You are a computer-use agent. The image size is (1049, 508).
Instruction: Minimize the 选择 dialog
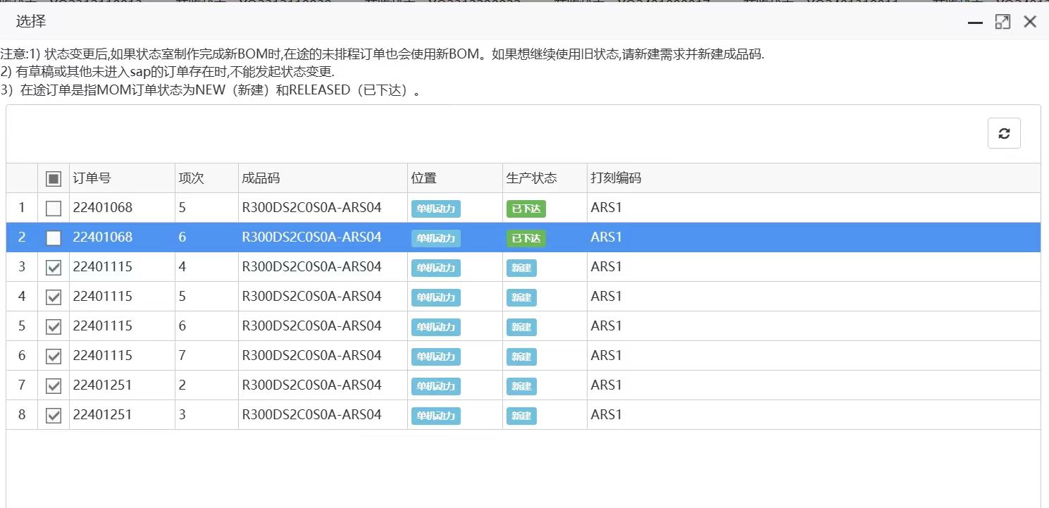pos(975,23)
